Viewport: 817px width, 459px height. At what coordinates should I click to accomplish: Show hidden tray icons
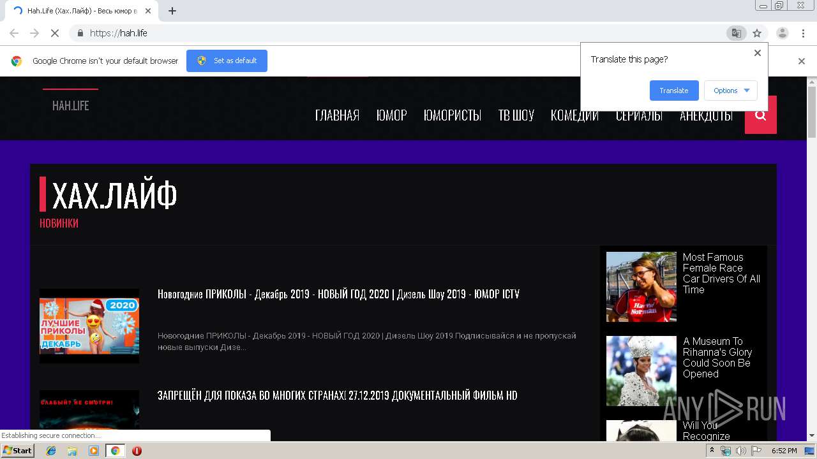point(712,450)
